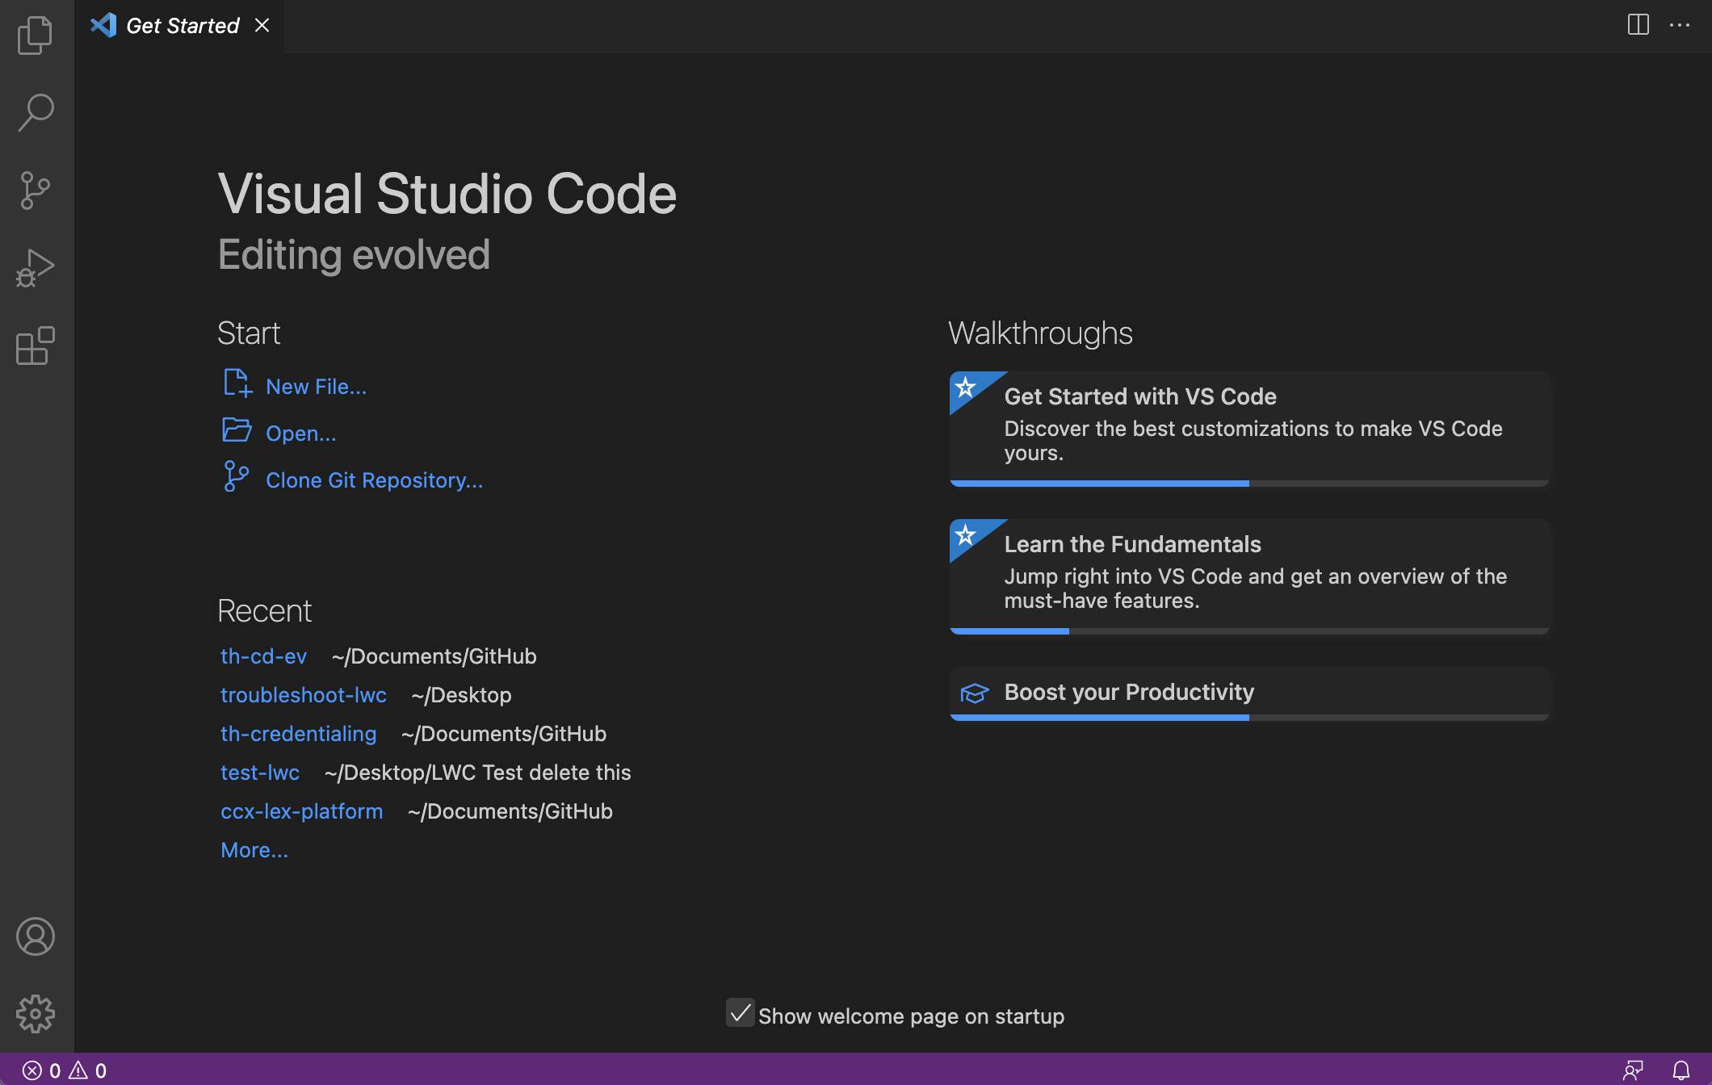Create a New File from the Start section
The width and height of the screenshot is (1712, 1085).
316,386
